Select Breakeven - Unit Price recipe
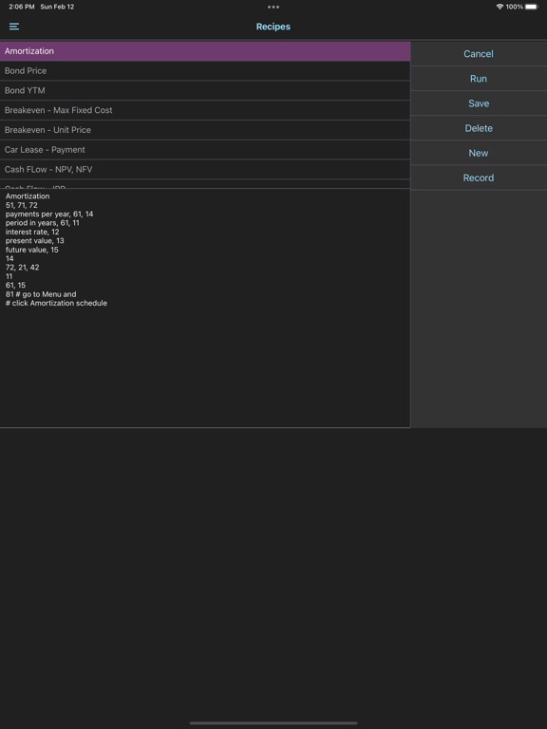This screenshot has width=547, height=729. click(205, 130)
